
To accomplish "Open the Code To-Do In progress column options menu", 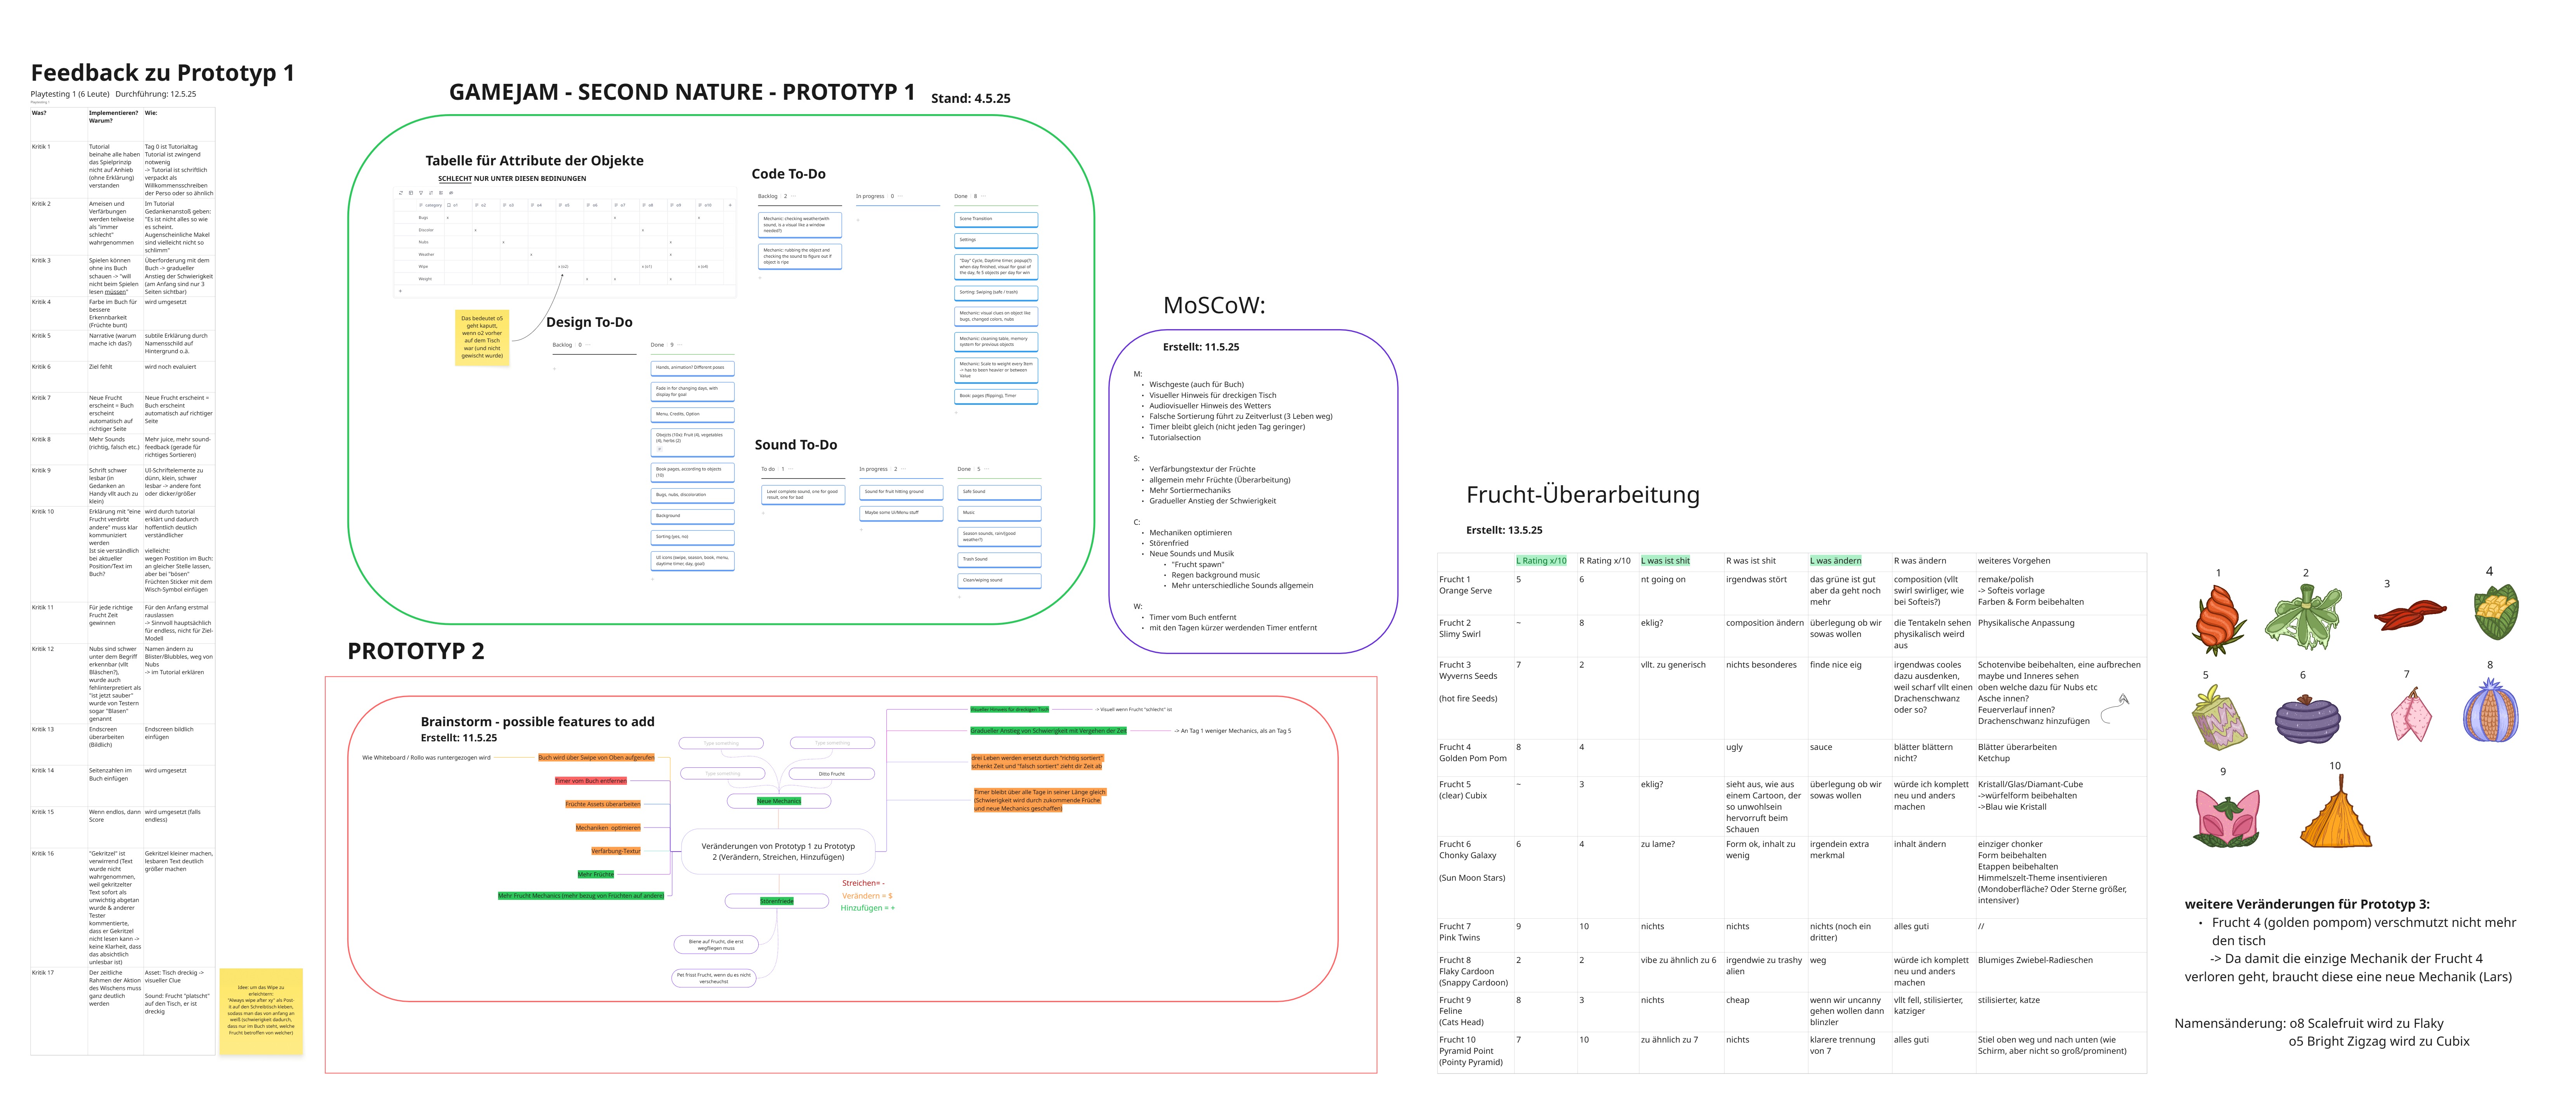I will tap(900, 196).
